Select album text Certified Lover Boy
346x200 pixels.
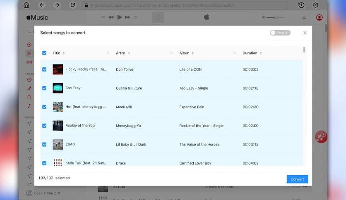[x=195, y=163]
